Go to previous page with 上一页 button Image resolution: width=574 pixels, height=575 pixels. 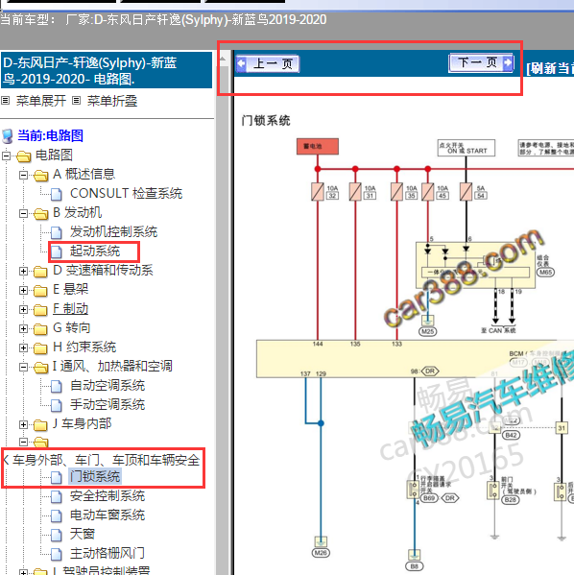click(268, 63)
